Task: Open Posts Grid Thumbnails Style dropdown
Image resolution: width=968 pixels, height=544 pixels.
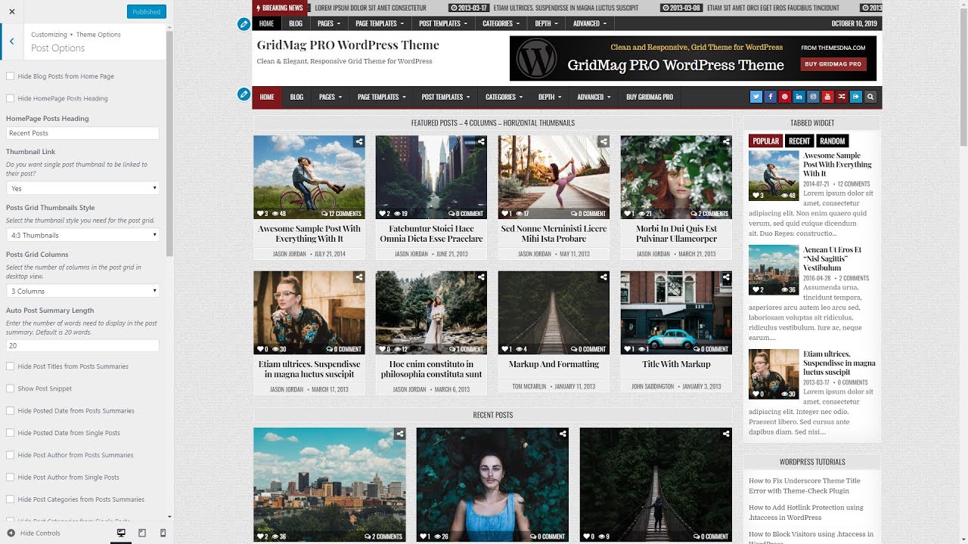Action: 82,235
